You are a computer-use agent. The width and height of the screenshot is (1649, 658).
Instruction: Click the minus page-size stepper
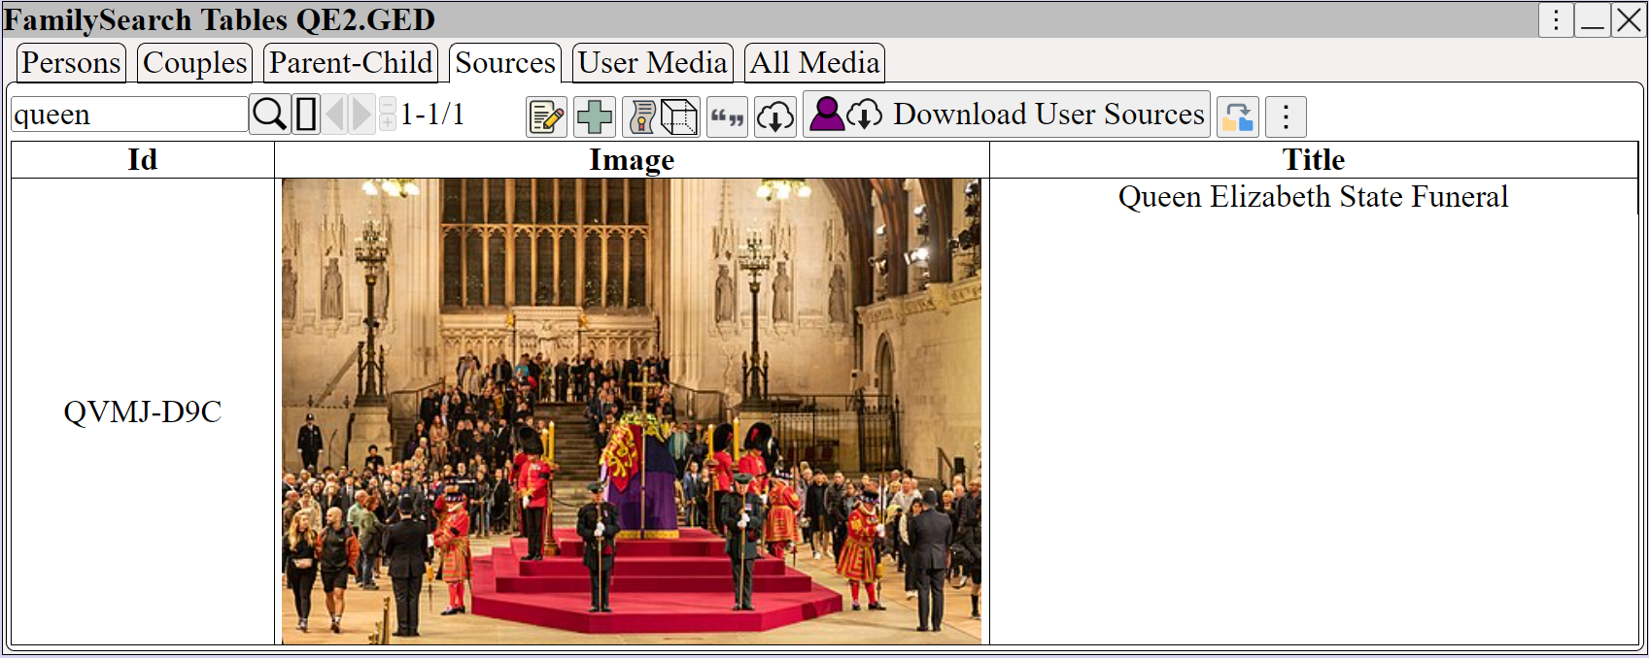click(387, 106)
